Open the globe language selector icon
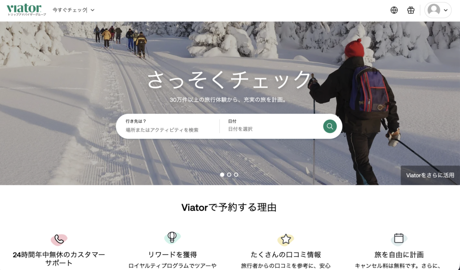The width and height of the screenshot is (460, 270). 394,10
